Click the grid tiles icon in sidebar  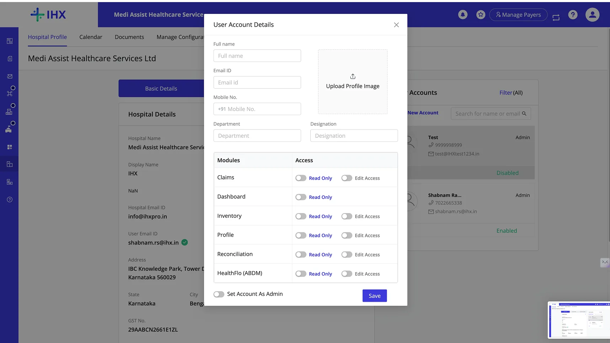coord(10,147)
